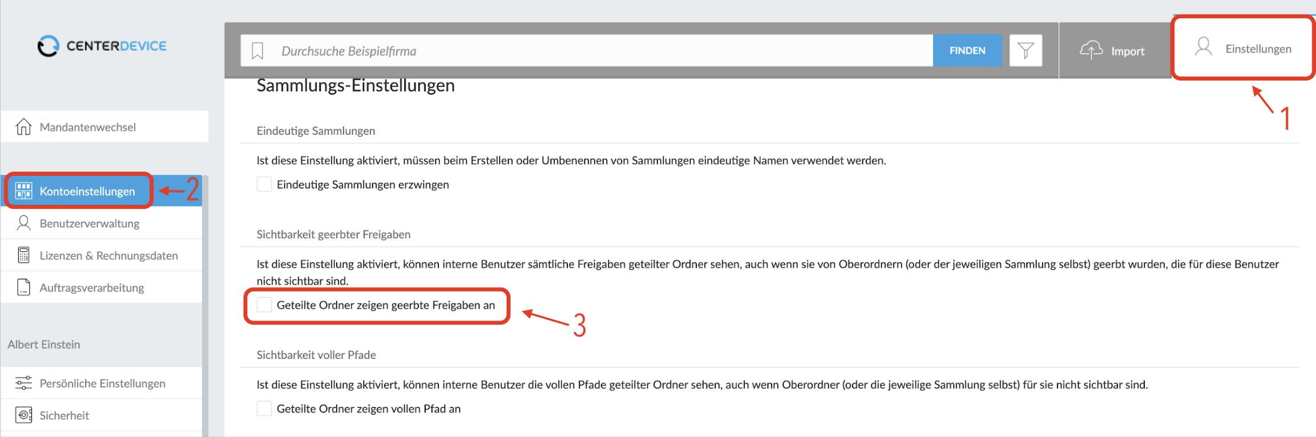The width and height of the screenshot is (1316, 437).
Task: Click the Import button label
Action: point(1128,51)
